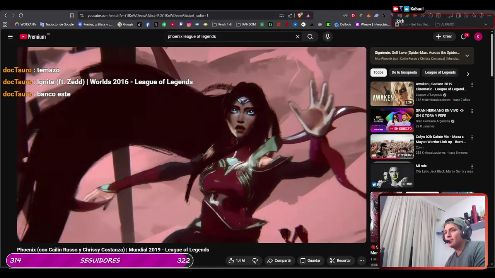495x278 pixels.
Task: Open the site settings icon in address bar
Action: [82, 15]
